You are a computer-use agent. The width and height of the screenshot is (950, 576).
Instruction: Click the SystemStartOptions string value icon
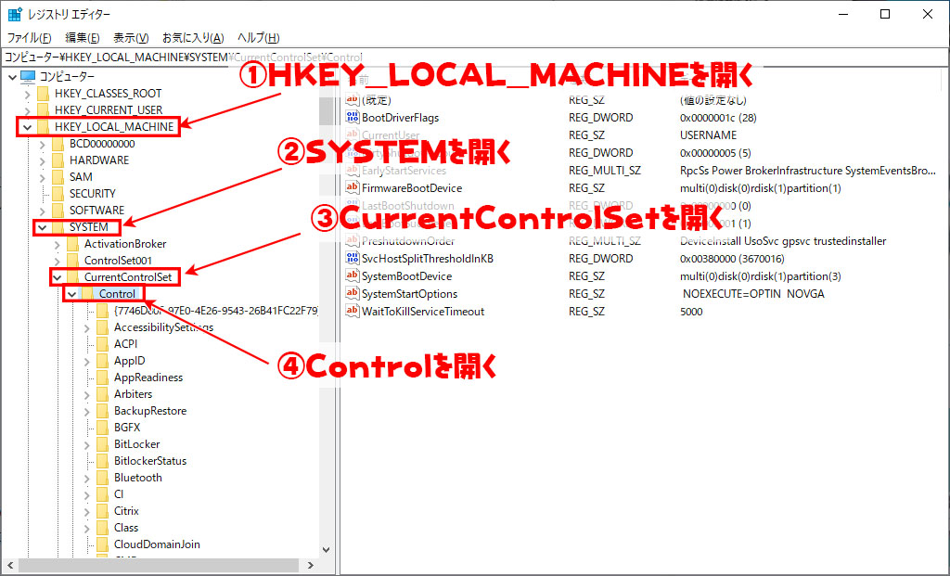352,293
